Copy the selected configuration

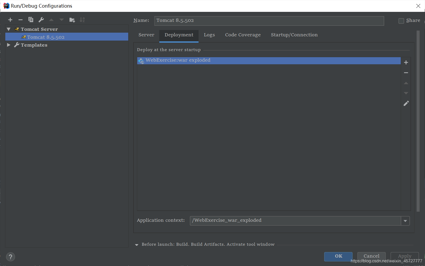31,19
